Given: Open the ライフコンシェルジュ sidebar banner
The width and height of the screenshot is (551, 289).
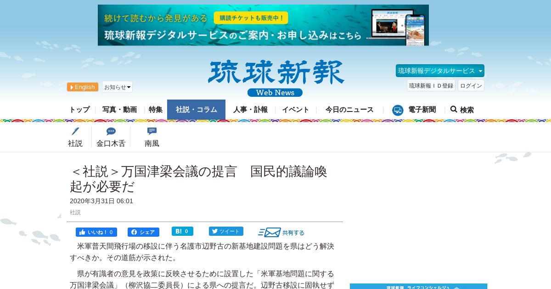Looking at the screenshot, I should 418,286.
